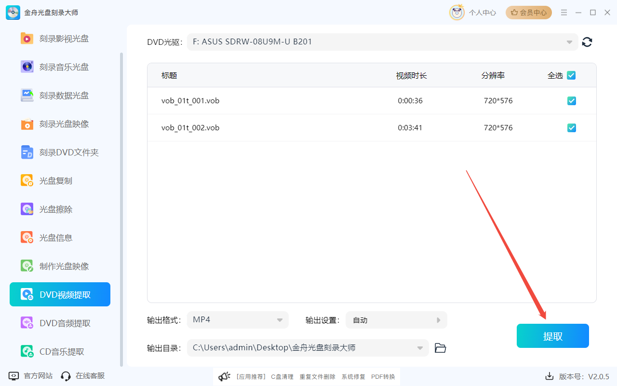The width and height of the screenshot is (617, 386).
Task: Switch to 刻录影视光盘 menu item
Action: [x=60, y=39]
